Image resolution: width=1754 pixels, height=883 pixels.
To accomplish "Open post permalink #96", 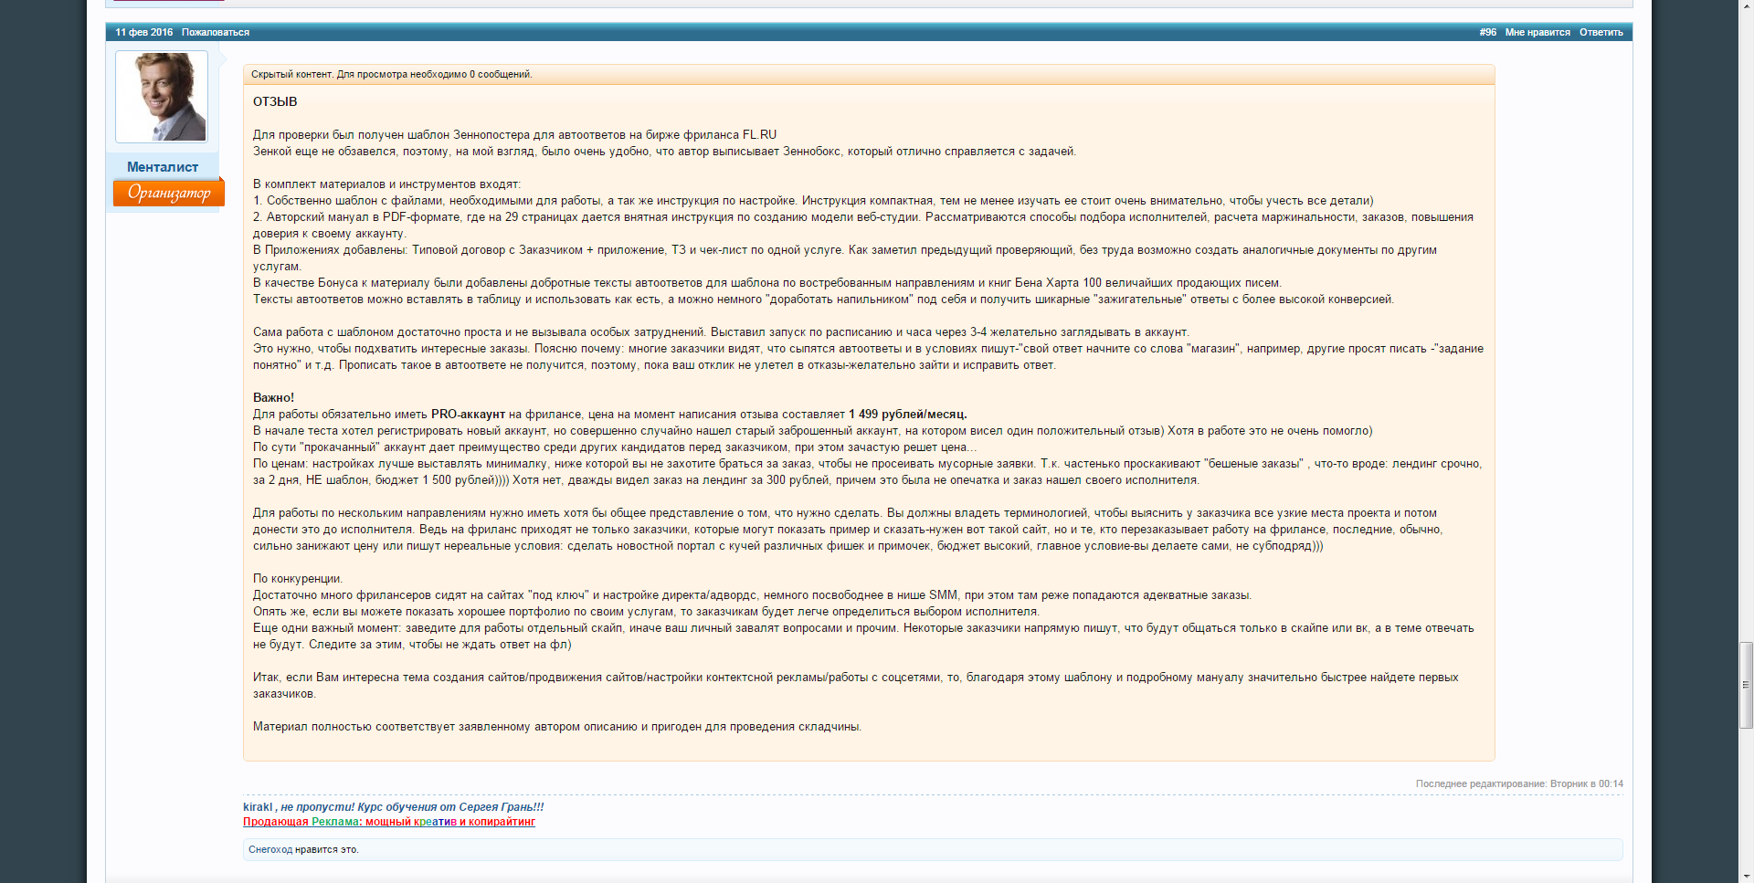I will click(1487, 32).
